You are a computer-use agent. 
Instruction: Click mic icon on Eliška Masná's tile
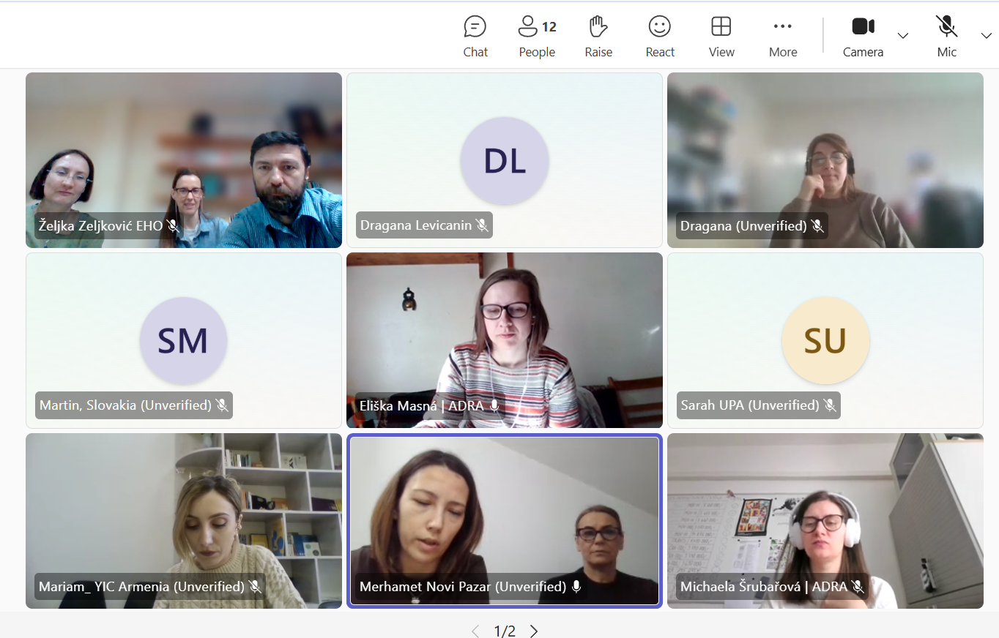494,405
